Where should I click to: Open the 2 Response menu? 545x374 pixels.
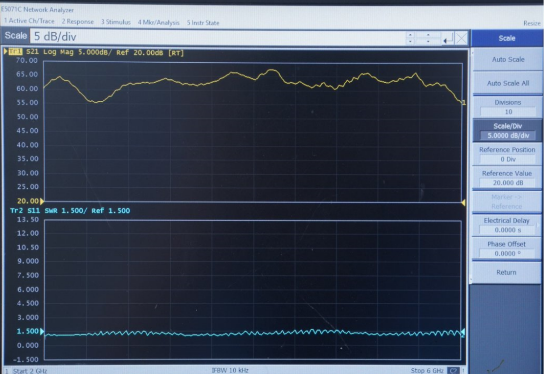(x=79, y=22)
